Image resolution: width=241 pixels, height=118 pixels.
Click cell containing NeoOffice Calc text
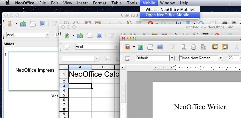click(80, 74)
